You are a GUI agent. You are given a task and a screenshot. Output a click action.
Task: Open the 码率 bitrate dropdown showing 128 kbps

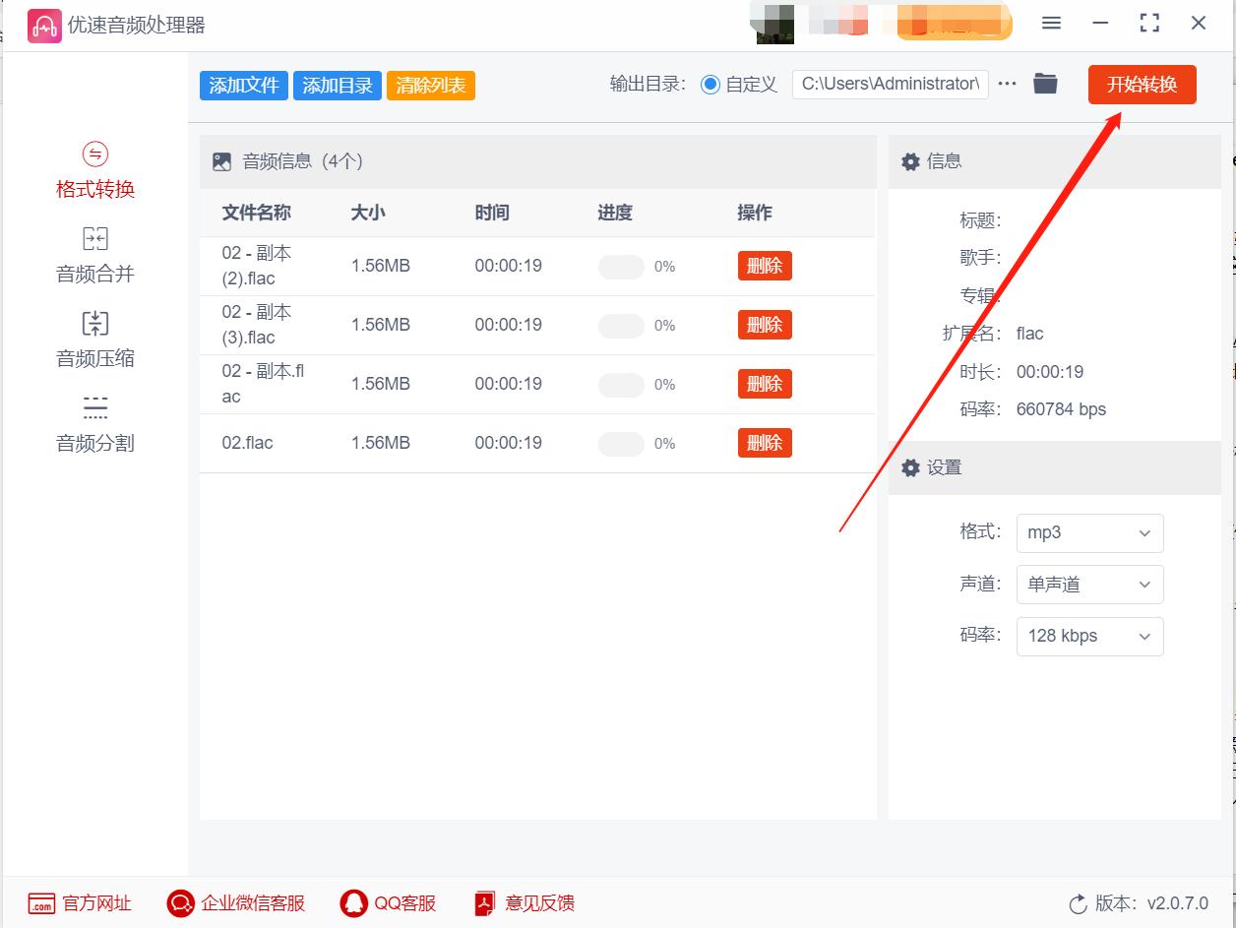(x=1089, y=636)
